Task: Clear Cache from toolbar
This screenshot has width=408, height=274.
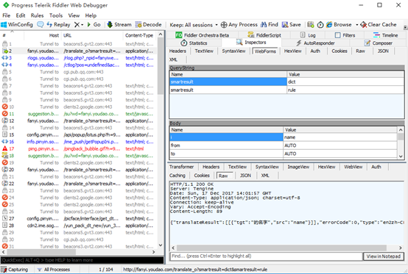Action: pos(379,25)
